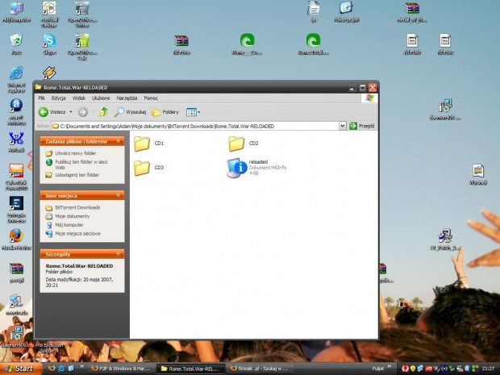Select the Pokaż pulpit desktop icon
This screenshot has width=500, height=375.
pos(346,12)
